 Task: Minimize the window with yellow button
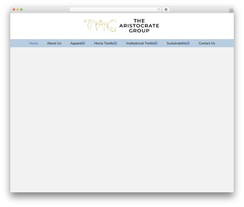click(x=18, y=9)
